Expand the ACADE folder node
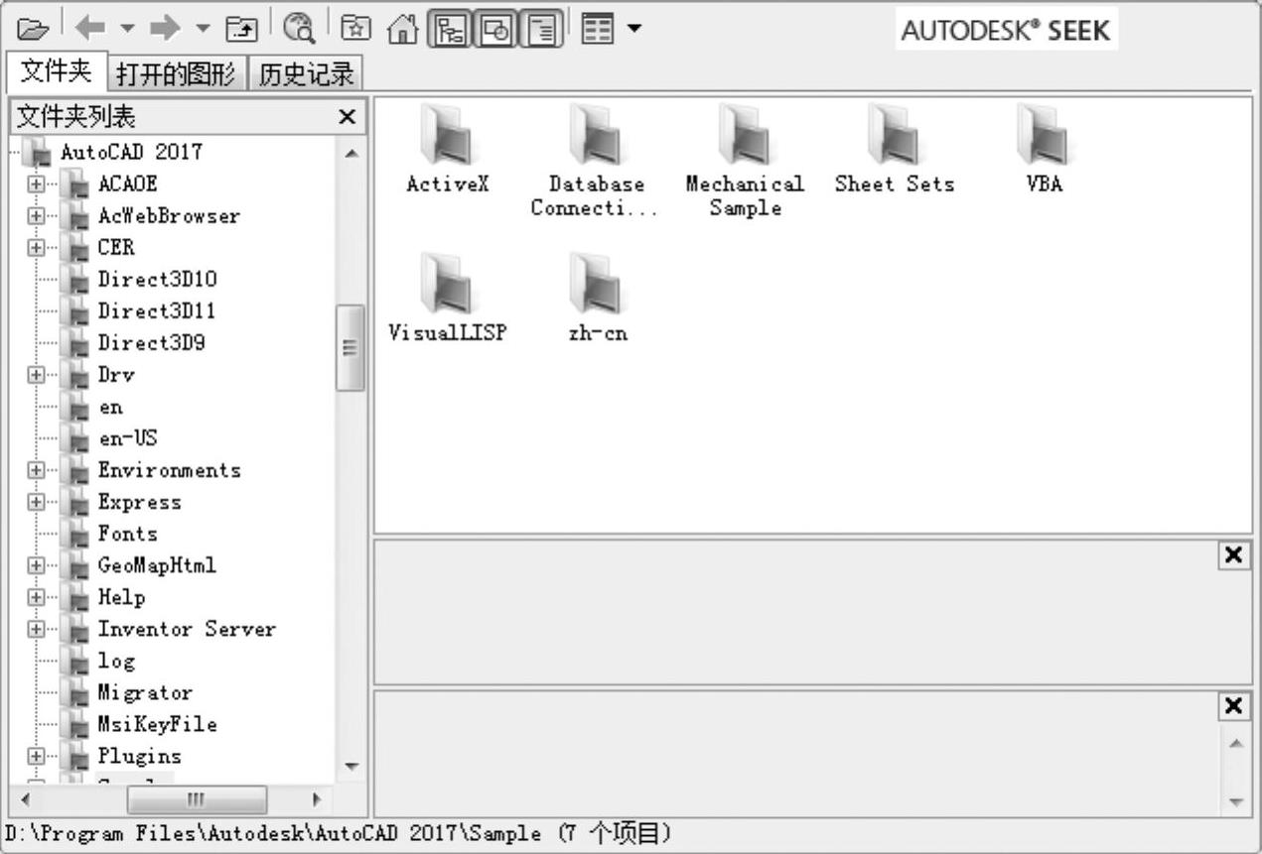This screenshot has height=854, width=1262. click(x=37, y=183)
